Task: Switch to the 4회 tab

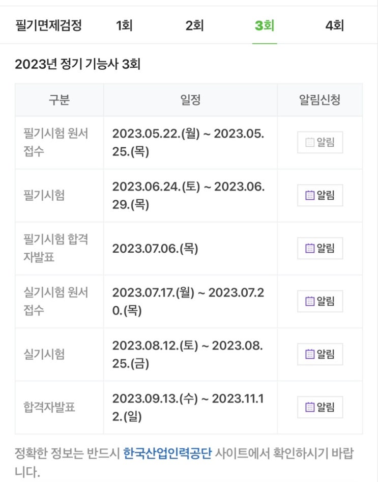Action: click(x=334, y=25)
